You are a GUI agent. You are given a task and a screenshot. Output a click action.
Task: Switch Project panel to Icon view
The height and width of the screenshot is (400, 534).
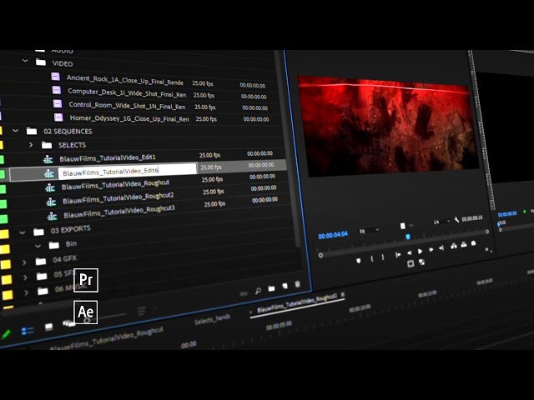(x=48, y=327)
